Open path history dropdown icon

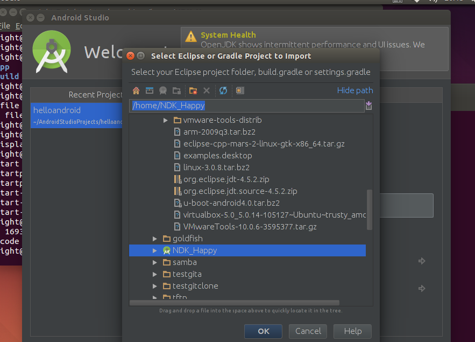click(368, 106)
